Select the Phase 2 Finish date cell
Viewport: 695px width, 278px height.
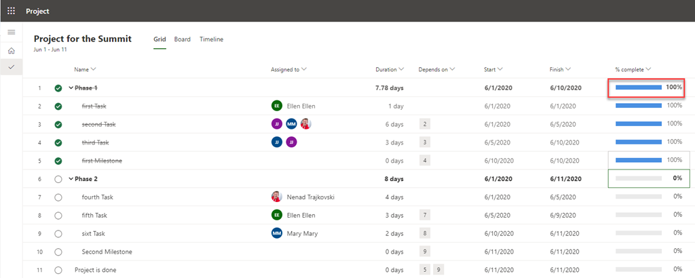click(565, 179)
